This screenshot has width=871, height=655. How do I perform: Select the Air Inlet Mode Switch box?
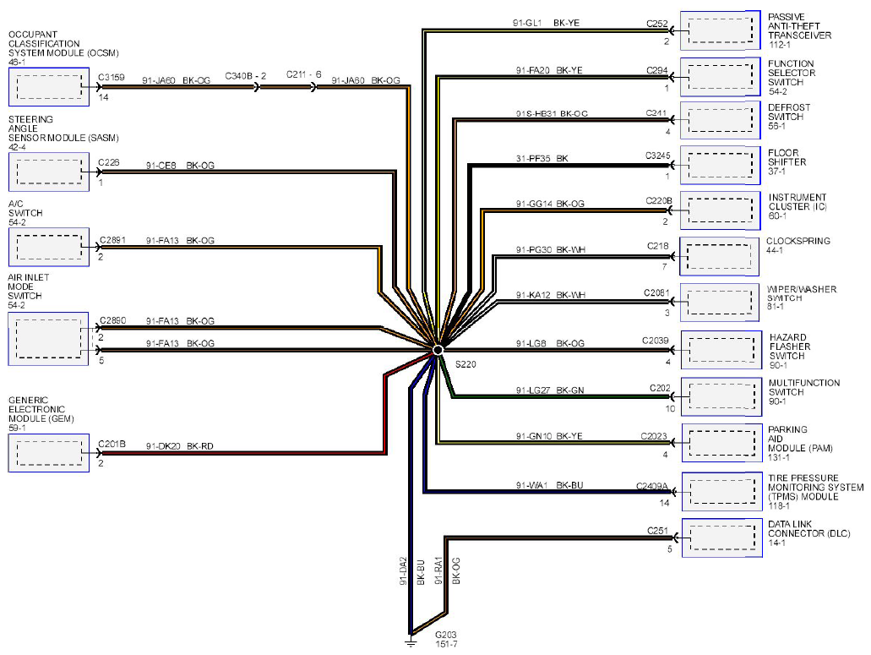tap(48, 339)
